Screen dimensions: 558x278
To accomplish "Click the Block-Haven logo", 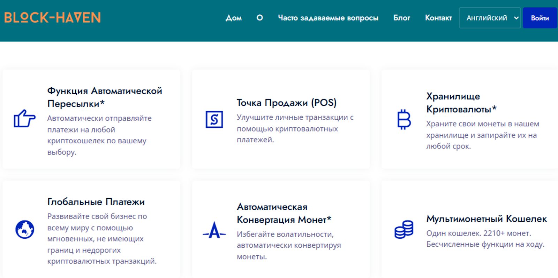I will [52, 17].
